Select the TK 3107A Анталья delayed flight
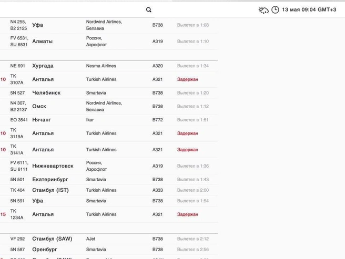 click(x=109, y=79)
